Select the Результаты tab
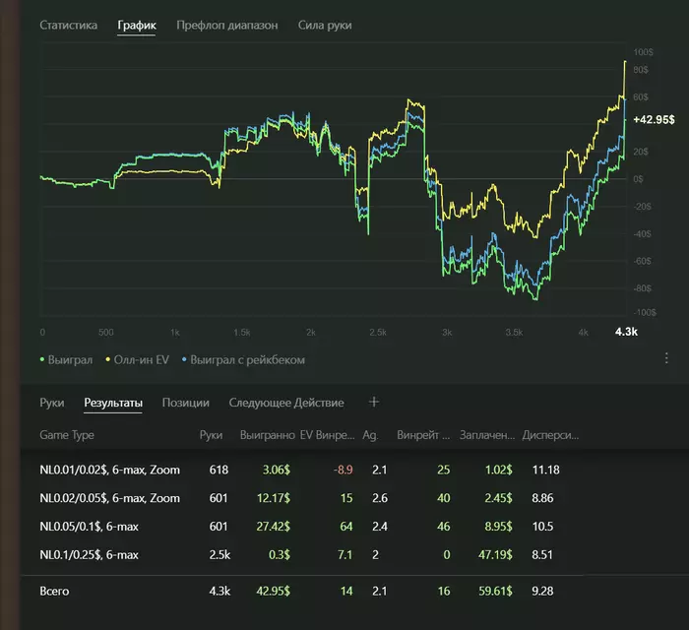Viewport: 689px width, 630px height. tap(113, 403)
